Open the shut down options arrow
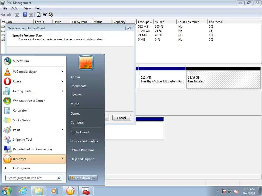Viewport: 262px width, 196px height. [94, 178]
